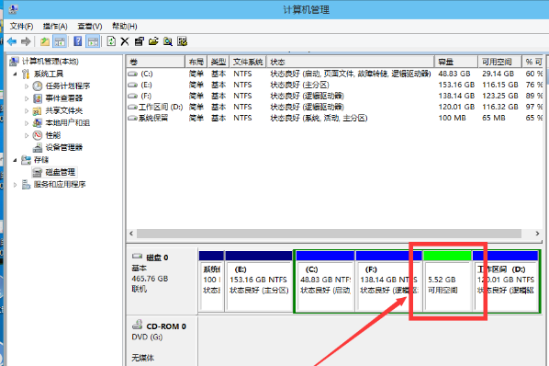Go back with the blue Back arrow
Image resolution: width=549 pixels, height=366 pixels.
click(x=12, y=41)
